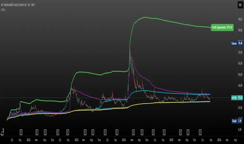Click the A1YEN 29,04 last price tag

click(x=237, y=98)
